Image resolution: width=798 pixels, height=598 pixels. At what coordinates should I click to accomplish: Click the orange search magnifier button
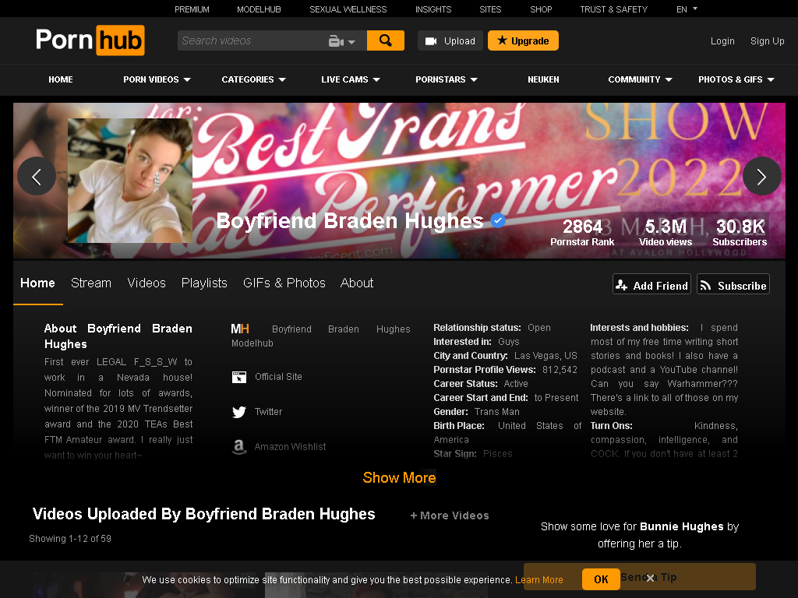tap(385, 40)
